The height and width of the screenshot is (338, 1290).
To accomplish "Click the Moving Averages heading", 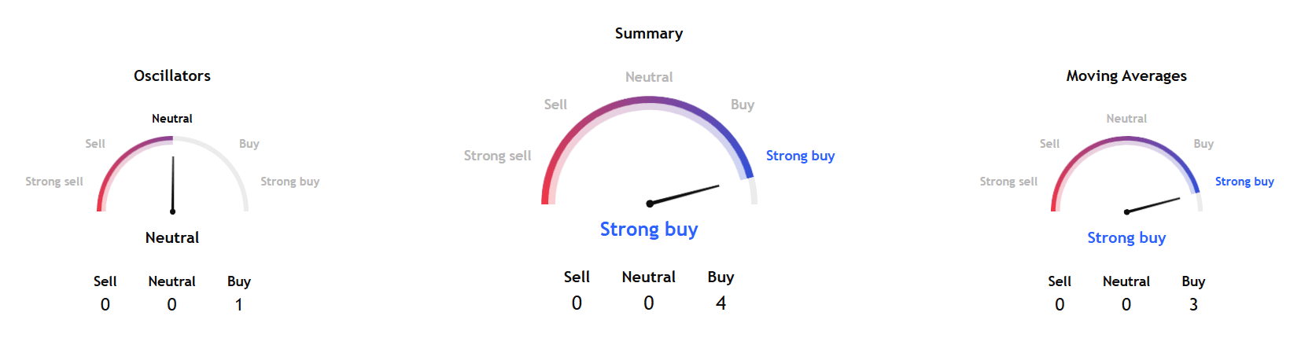I will tap(1126, 75).
